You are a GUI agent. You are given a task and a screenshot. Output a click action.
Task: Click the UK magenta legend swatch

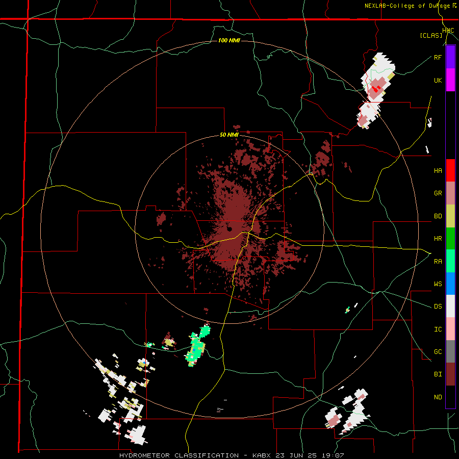click(x=450, y=80)
